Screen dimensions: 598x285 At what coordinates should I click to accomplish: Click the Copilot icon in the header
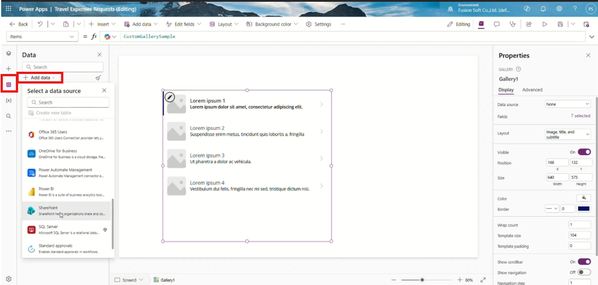click(x=527, y=9)
